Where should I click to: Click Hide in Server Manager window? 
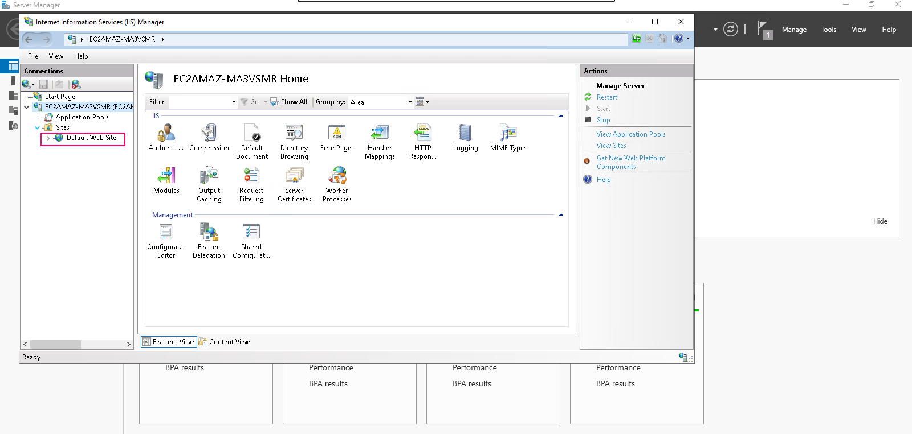[x=880, y=221]
